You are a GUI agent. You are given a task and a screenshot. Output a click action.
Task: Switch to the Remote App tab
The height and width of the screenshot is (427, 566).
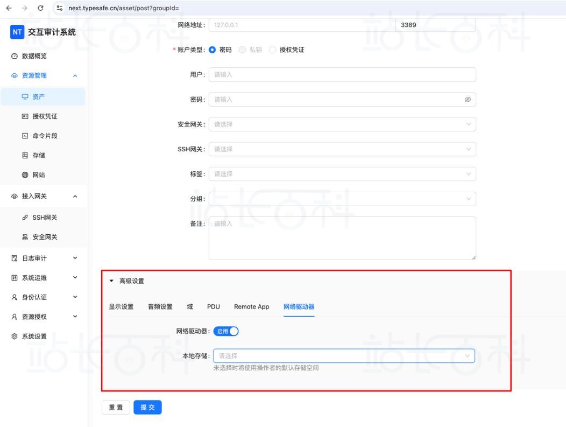click(251, 307)
